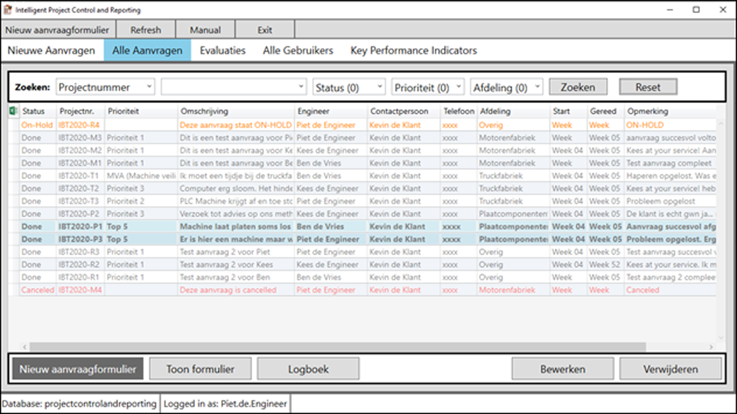Click 'MVA (Machine veili' priority cell
The height and width of the screenshot is (414, 737).
click(141, 176)
